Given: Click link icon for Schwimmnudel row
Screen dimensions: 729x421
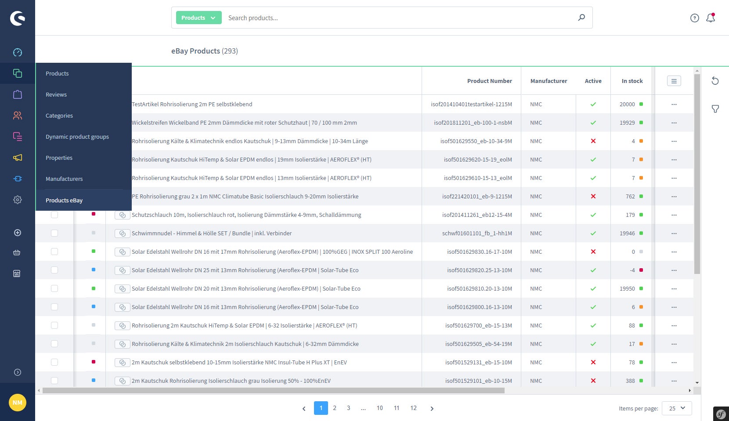Looking at the screenshot, I should click(123, 234).
